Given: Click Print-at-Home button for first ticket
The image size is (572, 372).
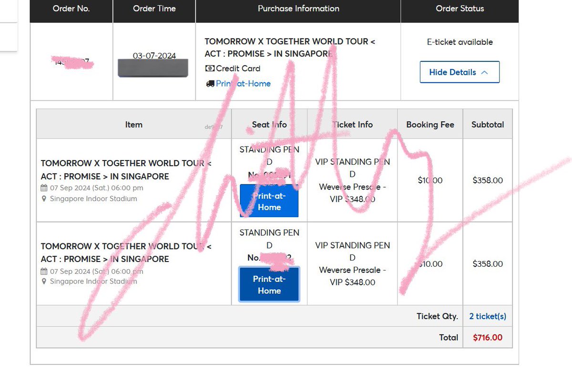Looking at the screenshot, I should 269,201.
